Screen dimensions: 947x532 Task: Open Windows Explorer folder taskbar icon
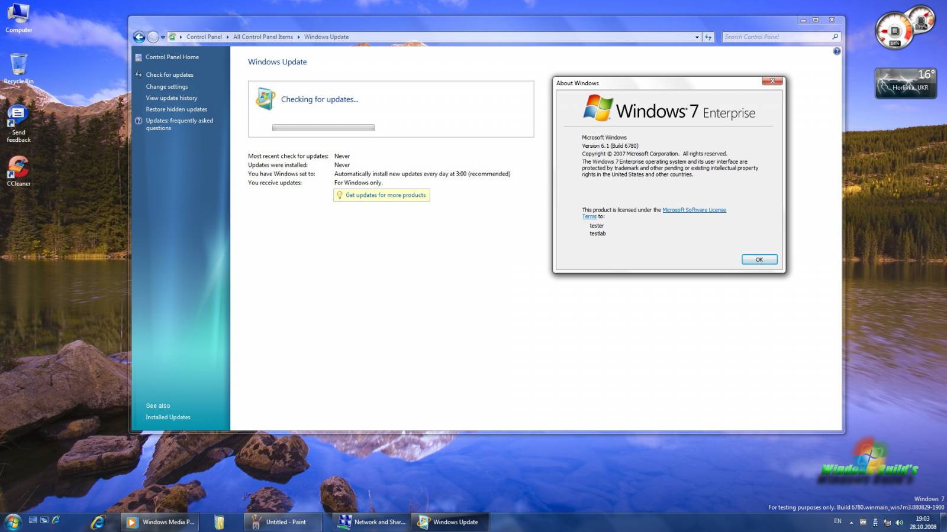click(220, 522)
